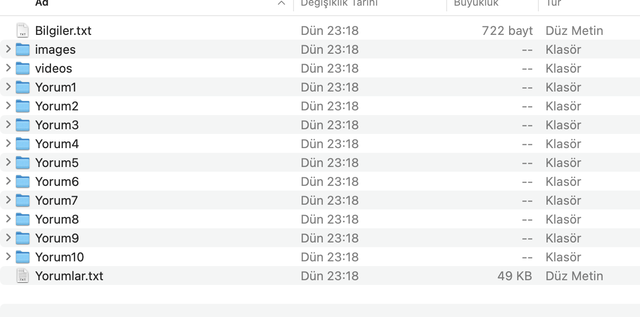Click the videos folder icon

point(23,68)
